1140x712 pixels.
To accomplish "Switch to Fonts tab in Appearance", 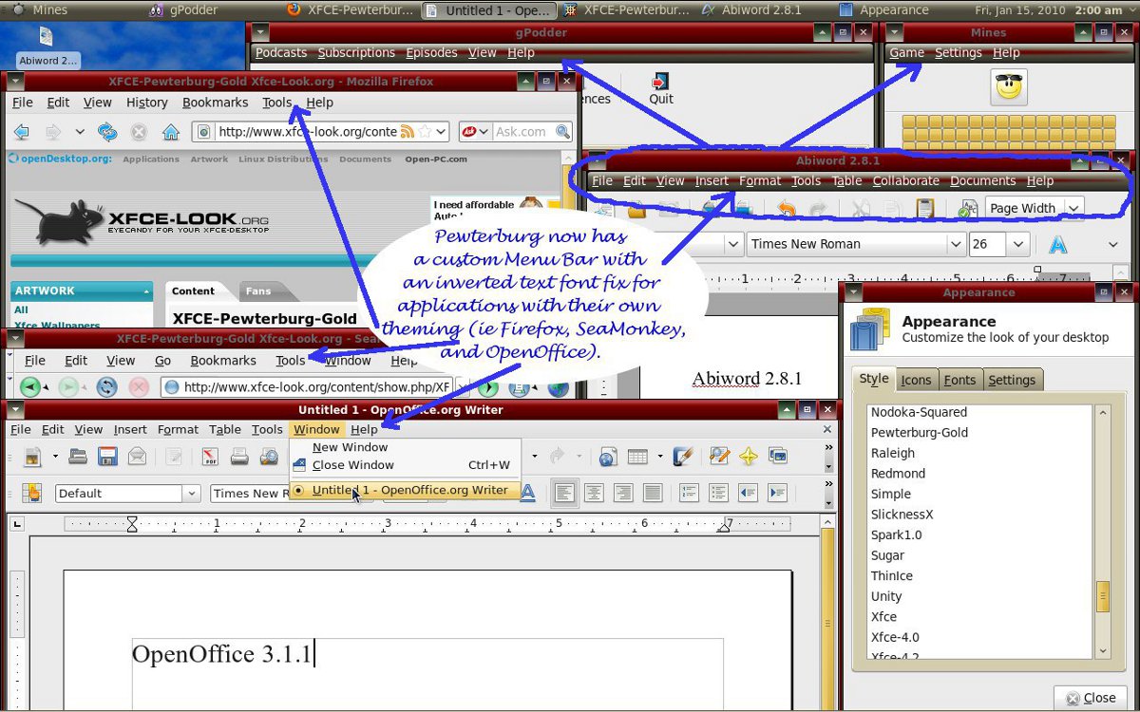I will (959, 380).
